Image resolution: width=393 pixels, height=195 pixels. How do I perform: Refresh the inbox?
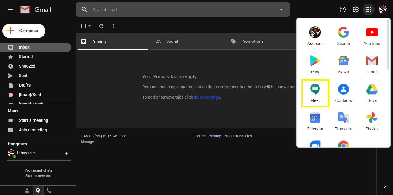[101, 26]
